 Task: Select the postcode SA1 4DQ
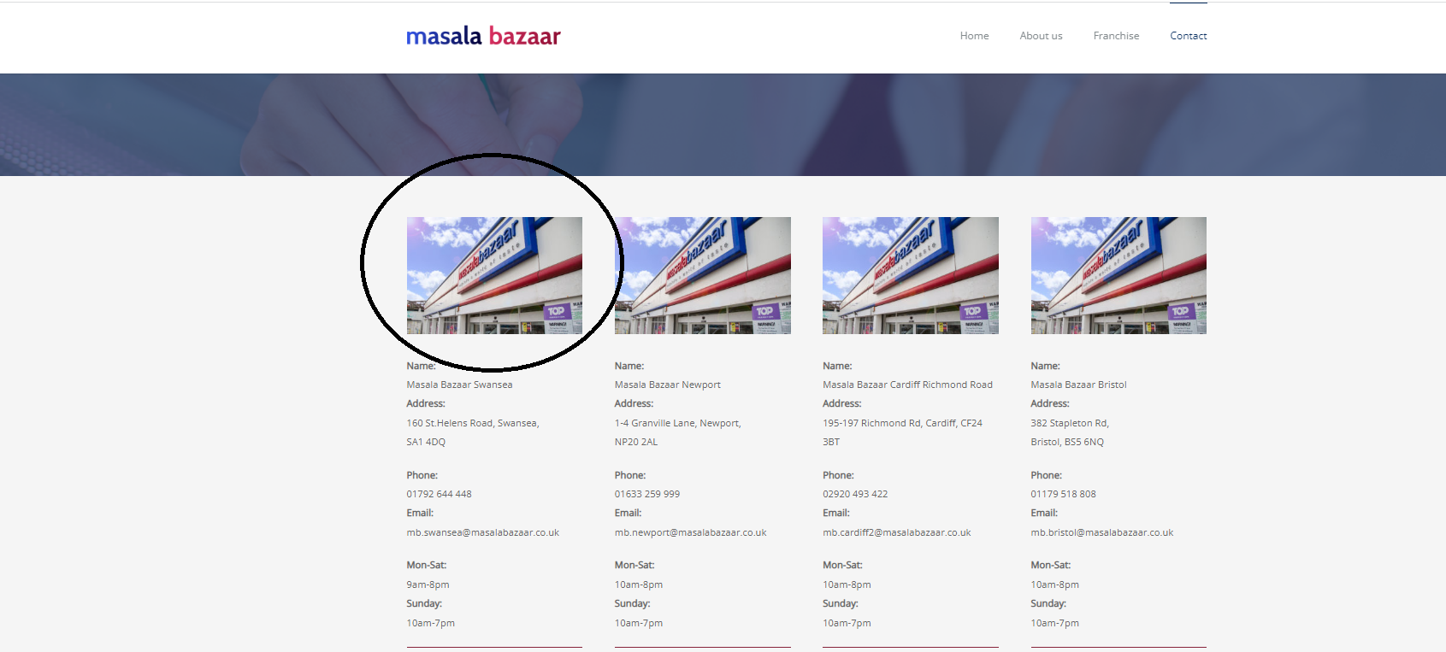(426, 442)
